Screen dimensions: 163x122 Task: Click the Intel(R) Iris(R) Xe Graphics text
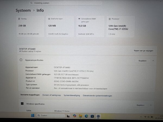pyautogui.click(x=58, y=34)
